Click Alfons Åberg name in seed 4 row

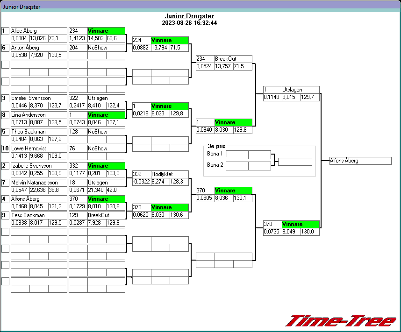[39, 199]
